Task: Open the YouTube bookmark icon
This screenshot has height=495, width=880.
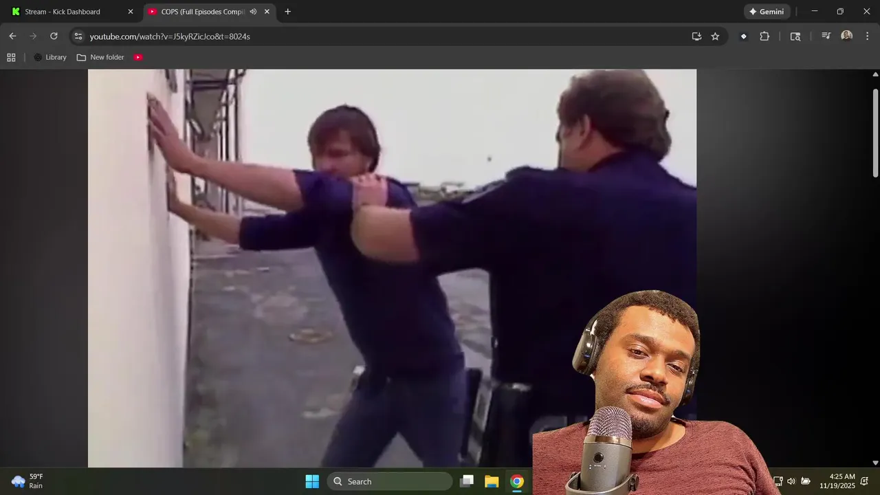Action: (x=138, y=58)
